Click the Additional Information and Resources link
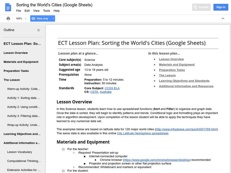231x173 pixels. point(186,86)
